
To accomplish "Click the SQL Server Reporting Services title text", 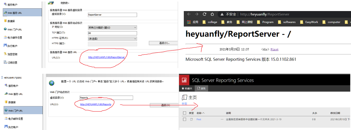I will coord(223,80).
